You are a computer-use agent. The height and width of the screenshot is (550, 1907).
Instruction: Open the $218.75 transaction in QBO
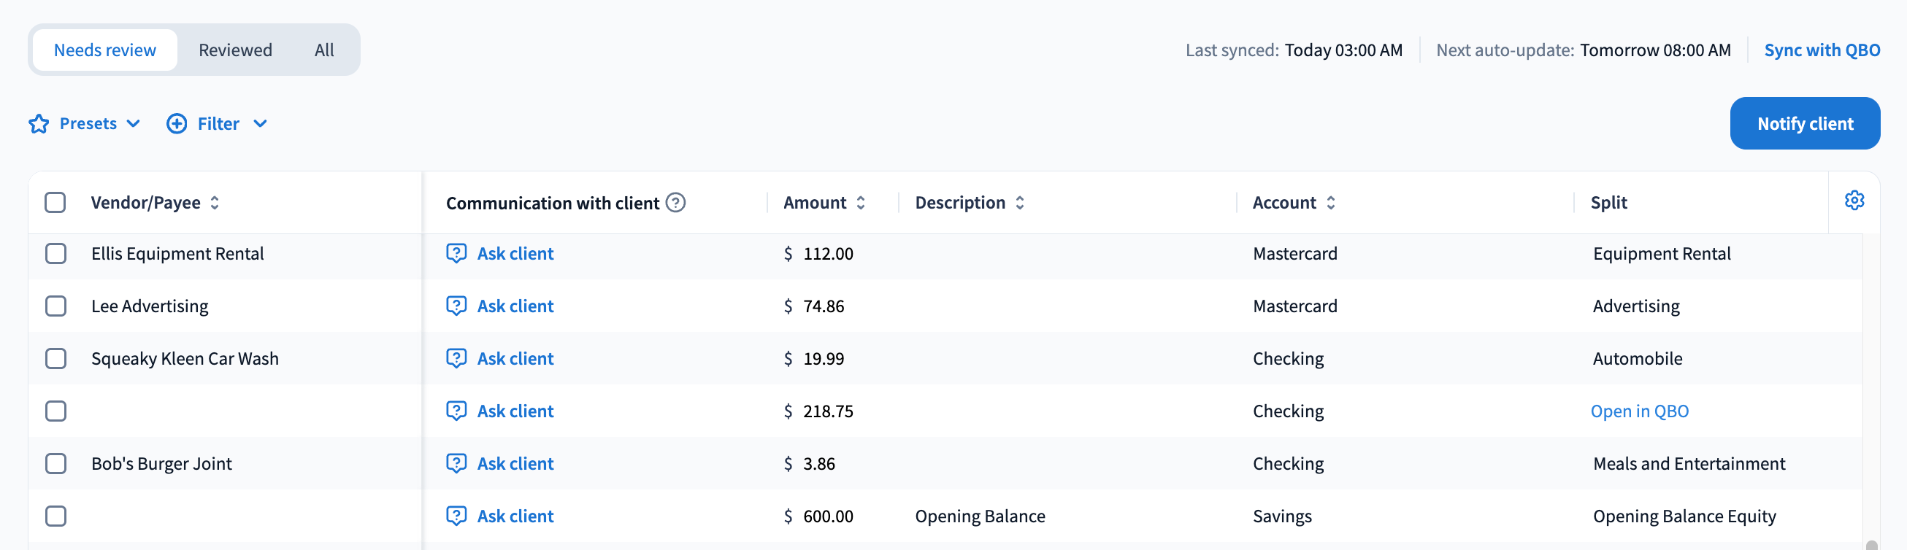click(1639, 411)
